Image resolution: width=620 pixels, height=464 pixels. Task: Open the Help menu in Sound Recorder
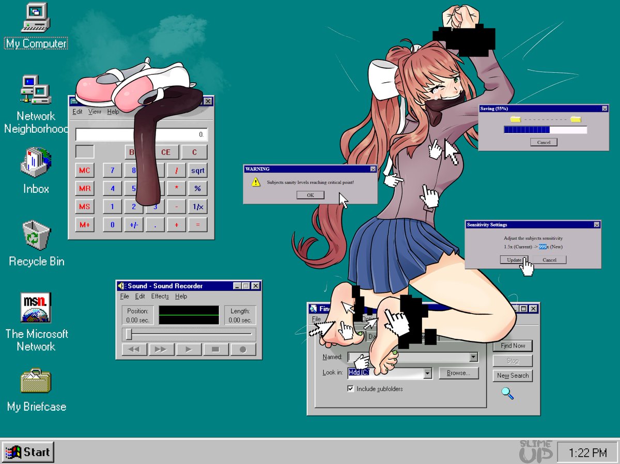click(181, 297)
